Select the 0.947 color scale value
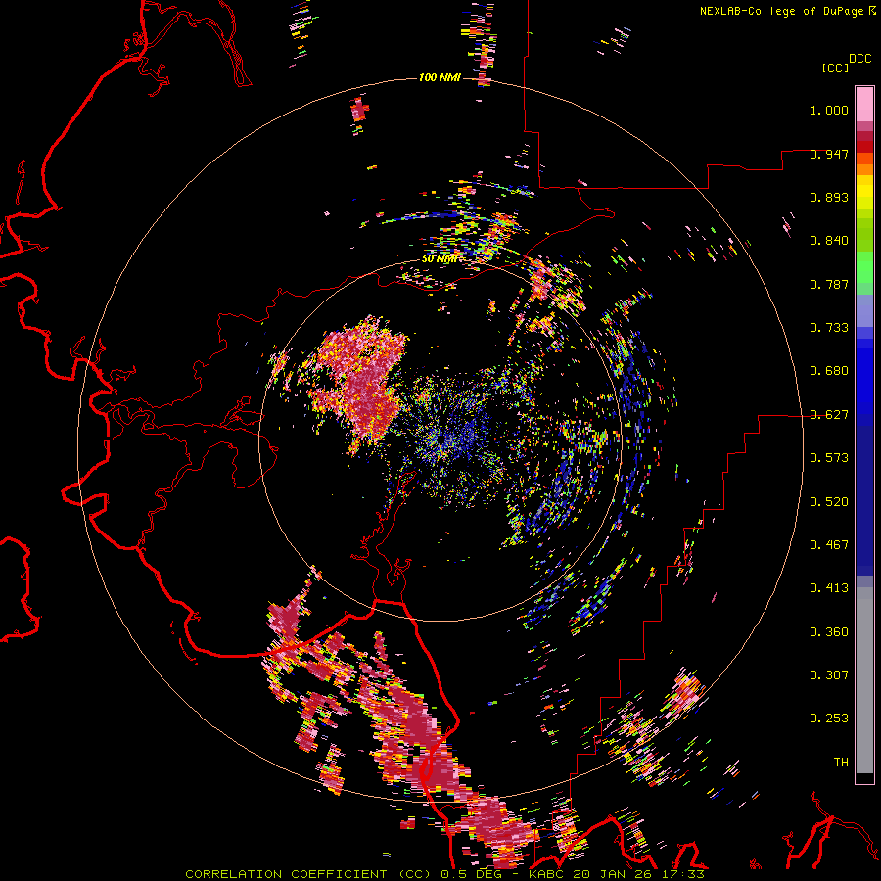The height and width of the screenshot is (881, 881). pos(829,154)
